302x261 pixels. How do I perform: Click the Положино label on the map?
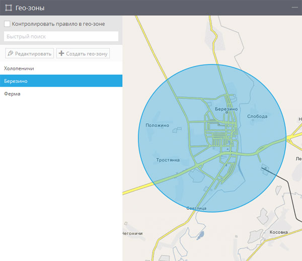[158, 125]
